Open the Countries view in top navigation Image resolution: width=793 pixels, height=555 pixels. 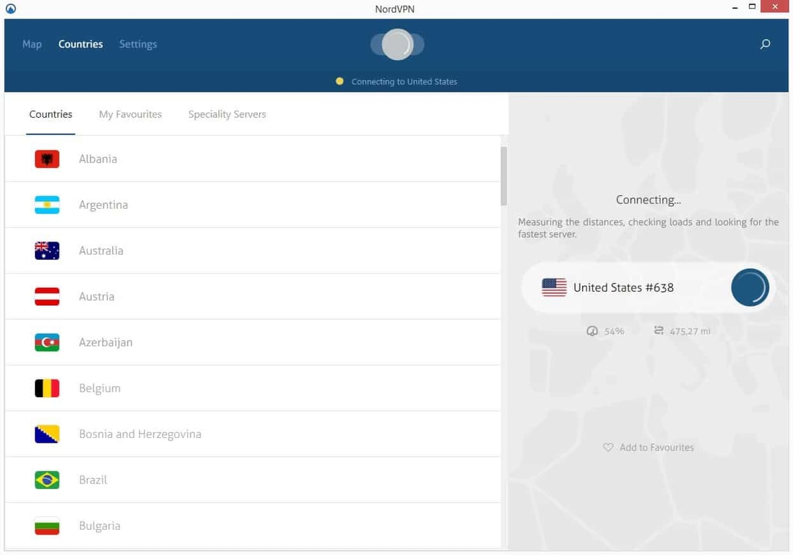click(81, 44)
